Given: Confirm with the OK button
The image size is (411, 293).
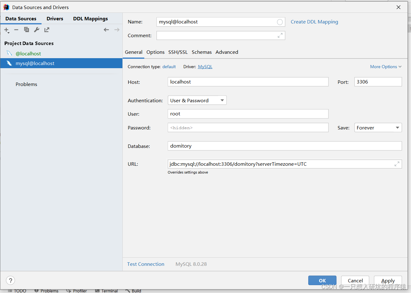Looking at the screenshot, I should pyautogui.click(x=322, y=280).
